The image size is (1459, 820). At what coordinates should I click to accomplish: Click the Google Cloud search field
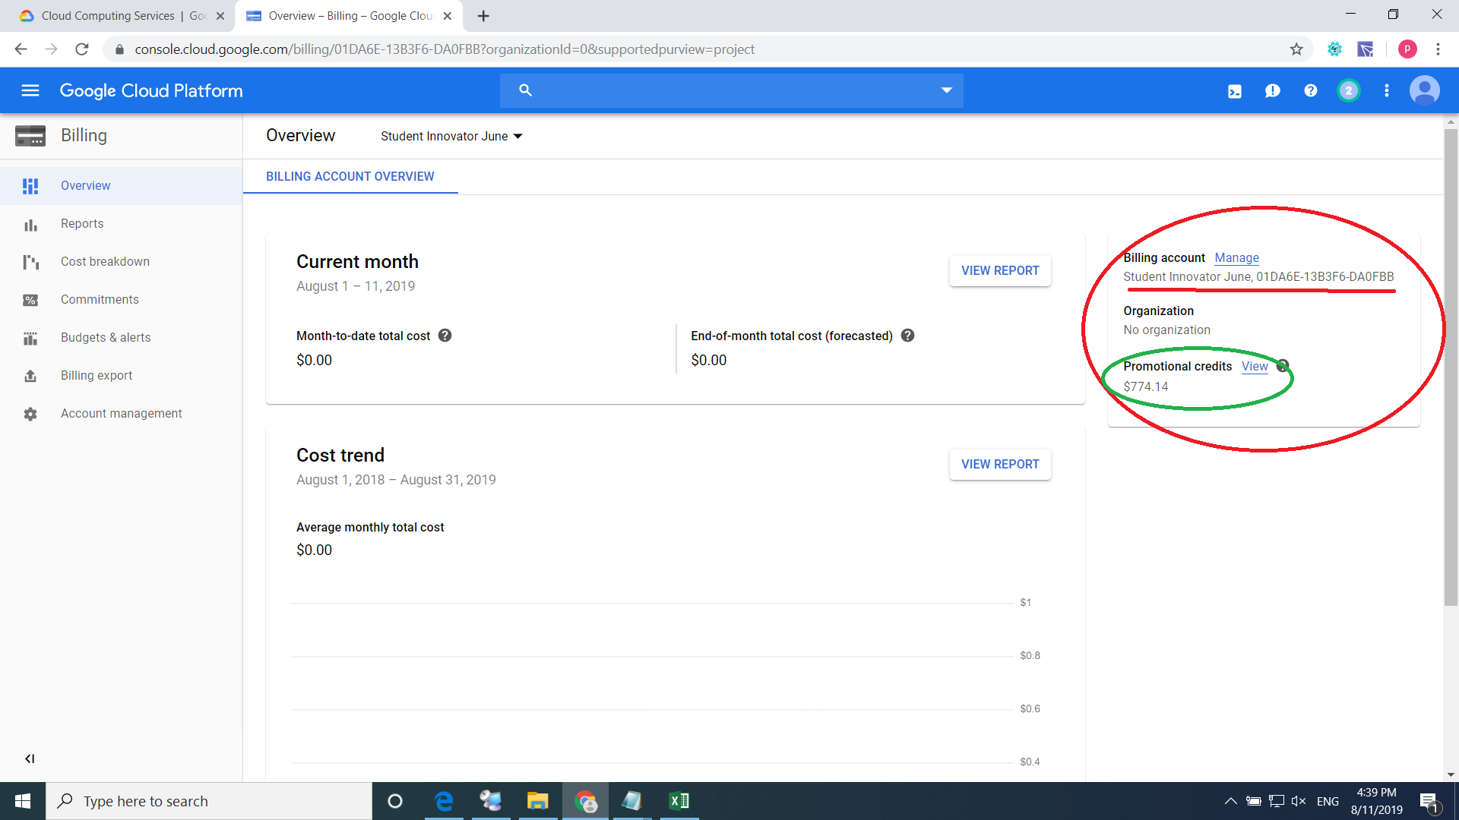pos(729,90)
